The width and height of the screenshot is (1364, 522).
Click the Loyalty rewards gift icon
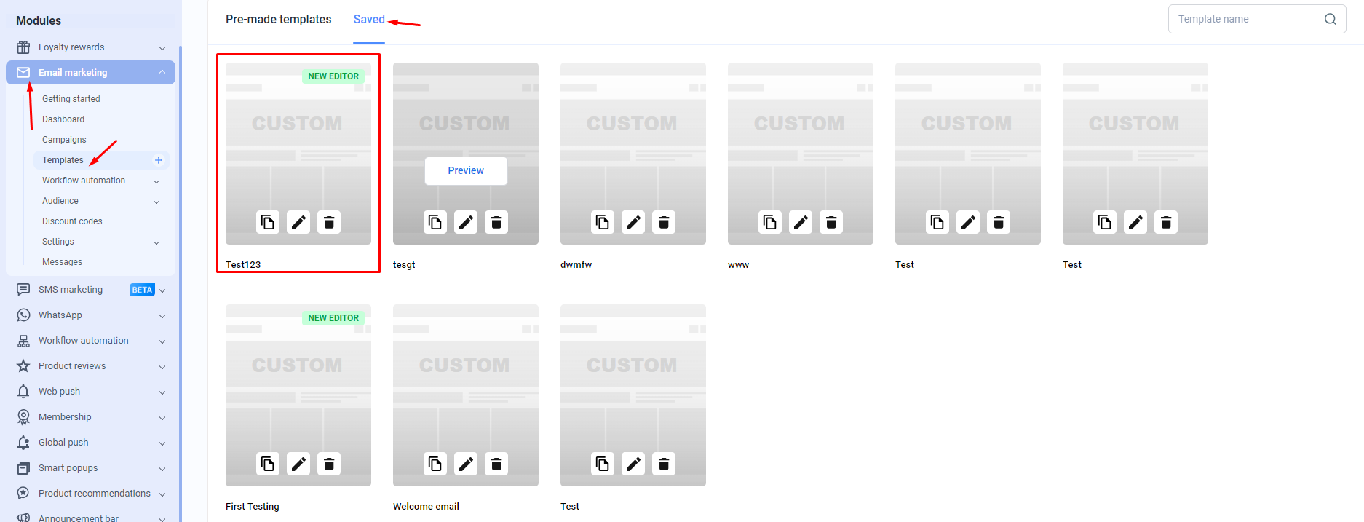(23, 47)
